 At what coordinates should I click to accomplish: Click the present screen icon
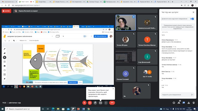[100, 103]
